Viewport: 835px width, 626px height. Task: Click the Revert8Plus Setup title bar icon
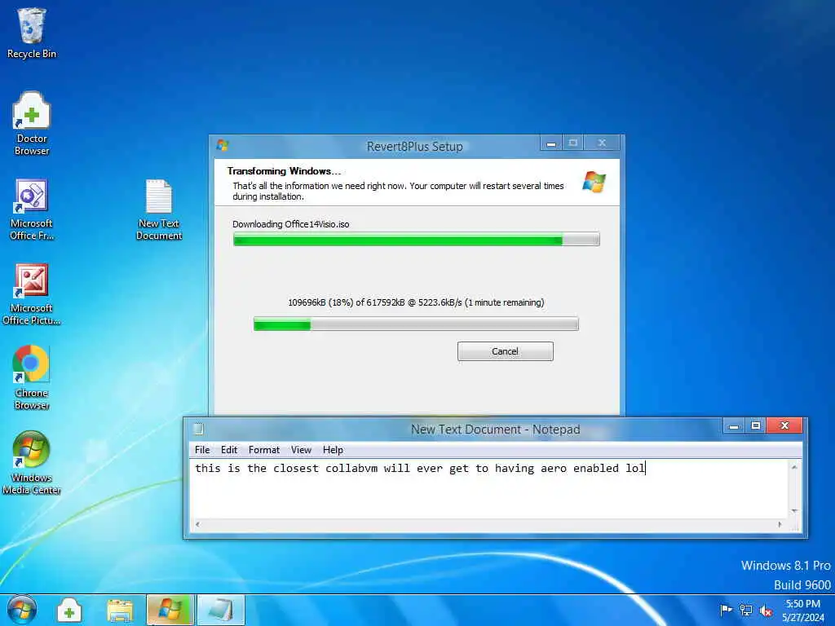tap(223, 145)
